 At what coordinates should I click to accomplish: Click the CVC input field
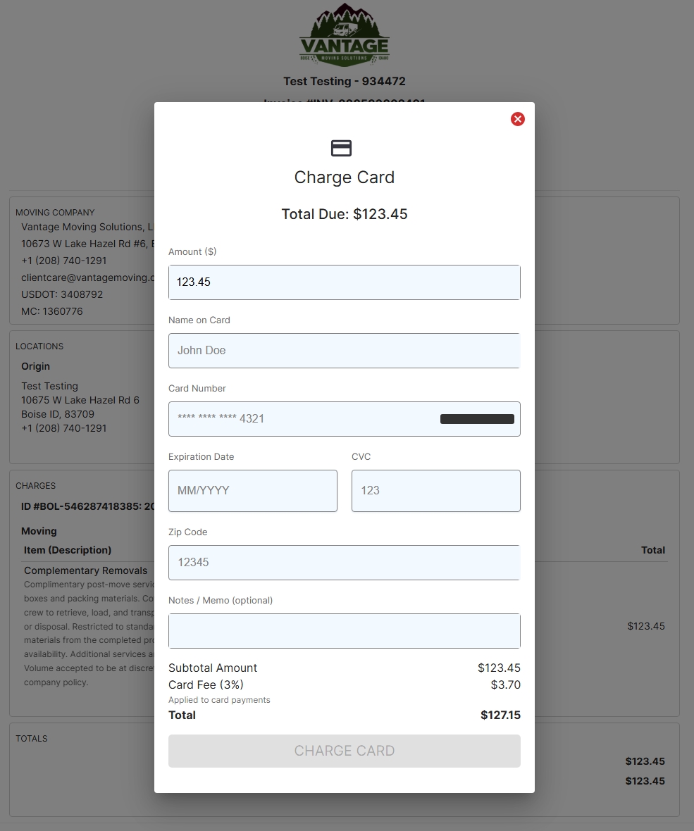coord(436,490)
